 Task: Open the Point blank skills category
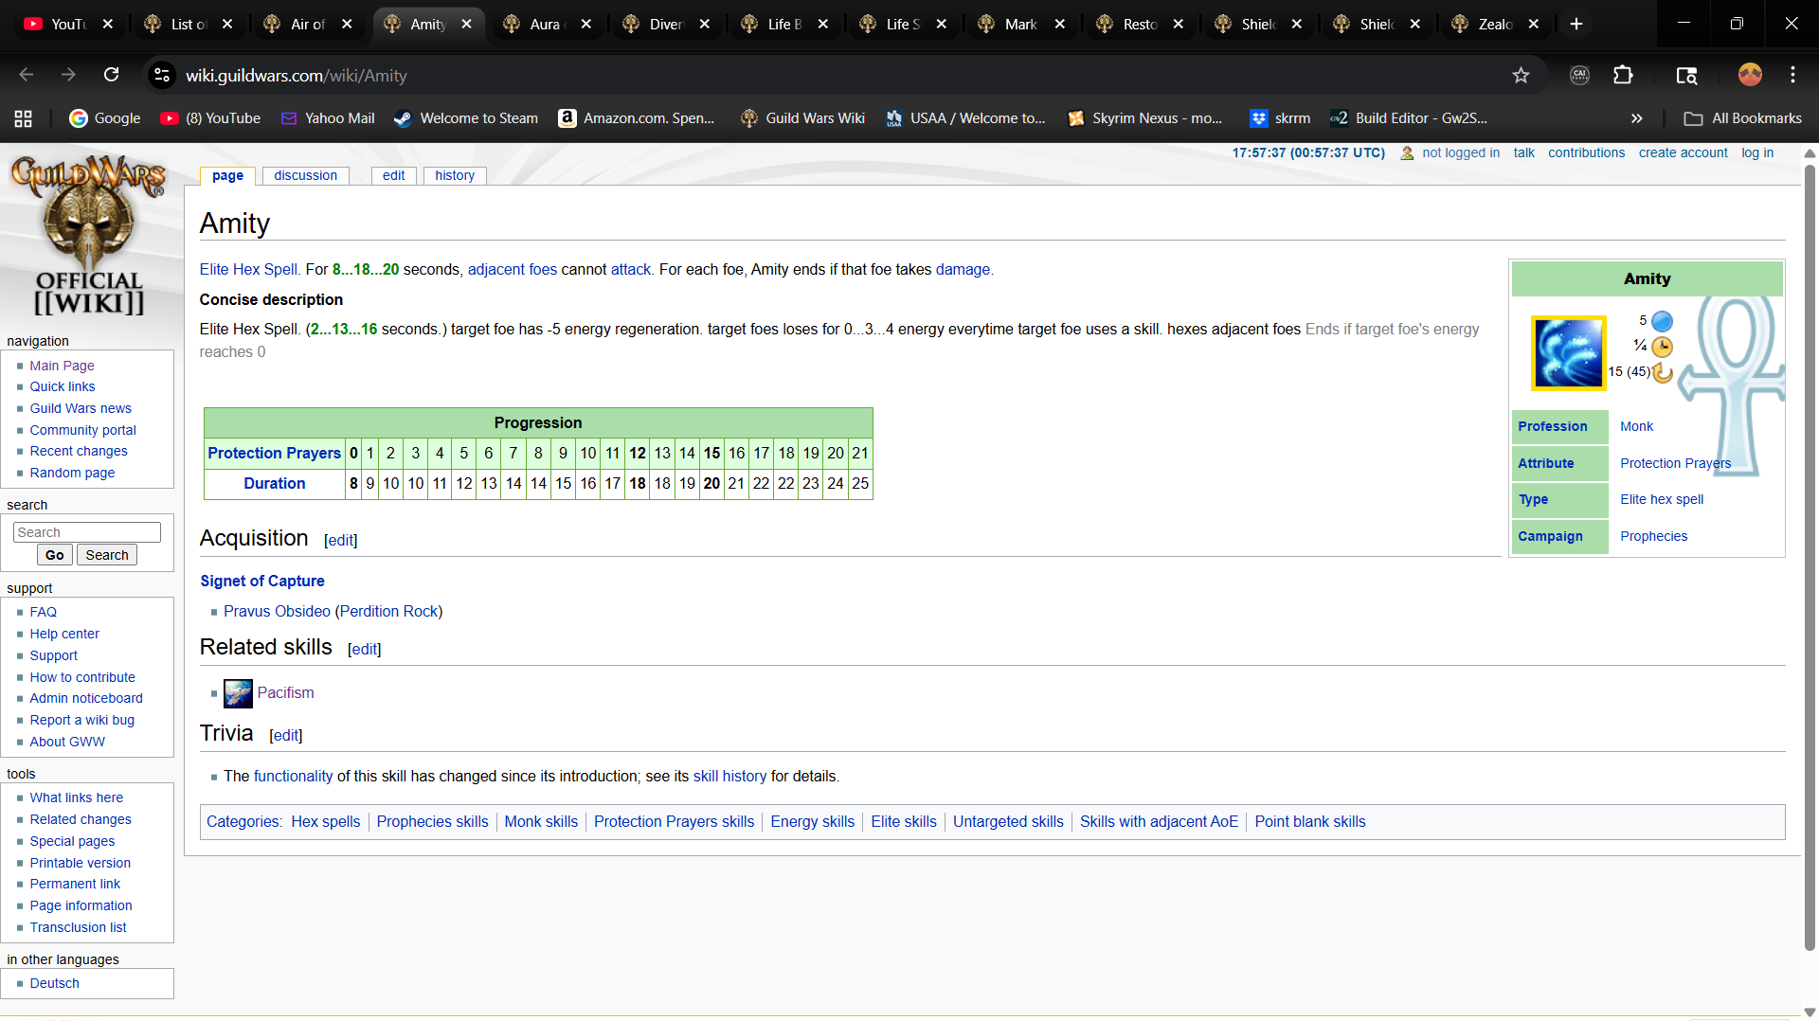point(1310,822)
